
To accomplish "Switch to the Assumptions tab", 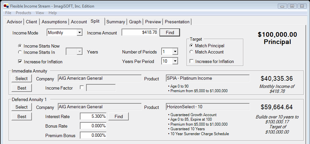I will (x=54, y=22).
